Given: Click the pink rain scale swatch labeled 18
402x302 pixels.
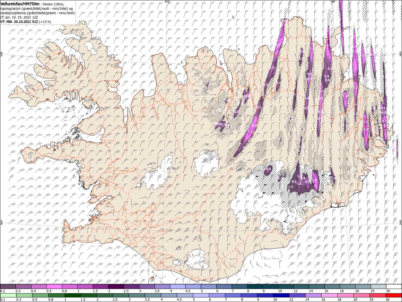Looking at the screenshot, I should click(x=345, y=295).
